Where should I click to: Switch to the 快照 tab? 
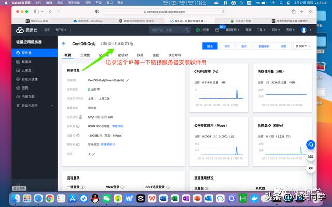[140, 55]
